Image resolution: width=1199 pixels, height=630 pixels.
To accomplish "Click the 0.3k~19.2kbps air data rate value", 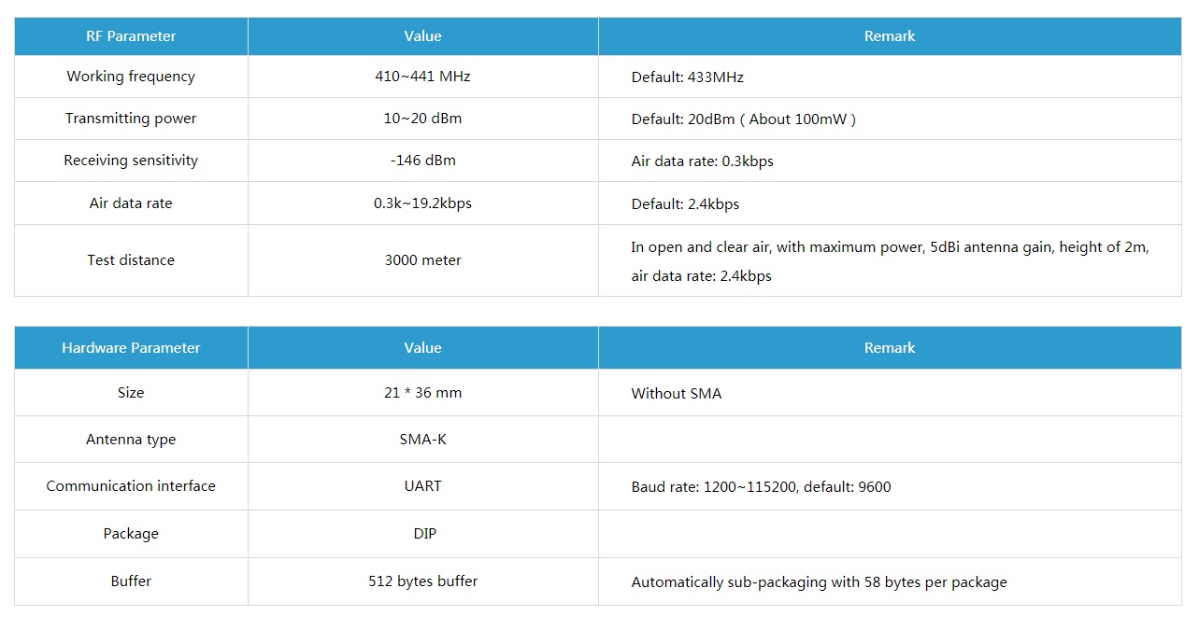I will (422, 203).
